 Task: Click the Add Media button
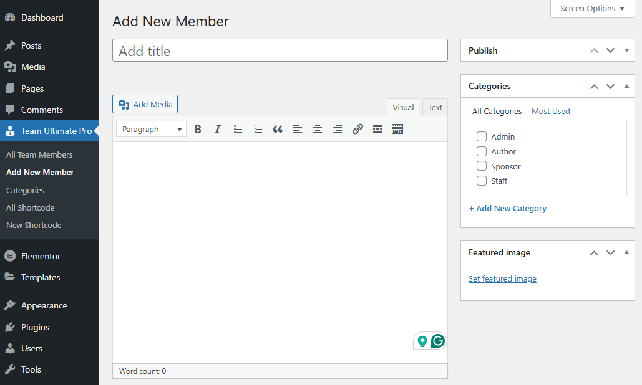(x=145, y=104)
